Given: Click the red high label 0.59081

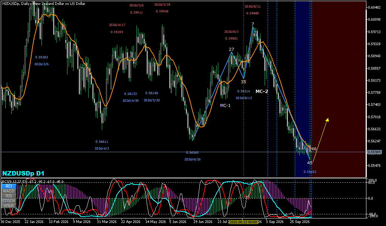Looking at the screenshot, I should 231,38.
